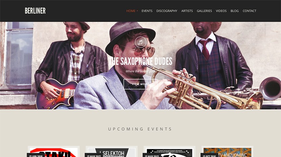Open the SELEKTOH event poster

[x=111, y=153]
